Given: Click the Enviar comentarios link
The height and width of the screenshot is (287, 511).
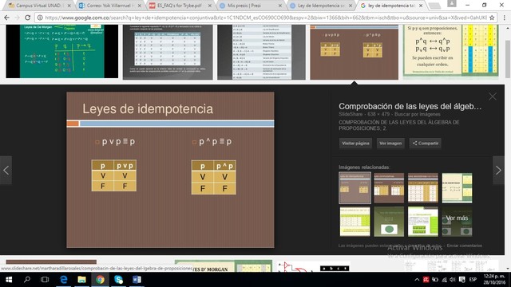Looking at the screenshot, I should tap(464, 246).
